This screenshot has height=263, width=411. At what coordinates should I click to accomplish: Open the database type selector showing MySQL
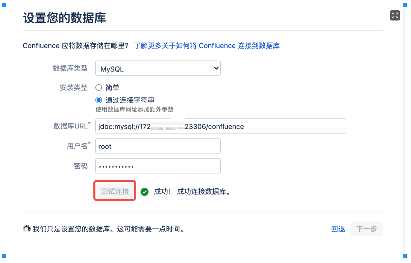pos(158,68)
